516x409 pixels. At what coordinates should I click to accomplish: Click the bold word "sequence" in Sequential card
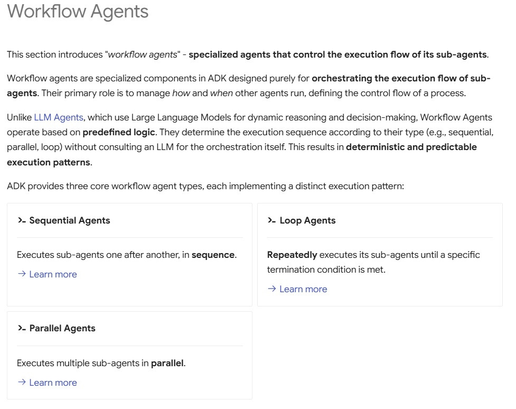click(213, 255)
